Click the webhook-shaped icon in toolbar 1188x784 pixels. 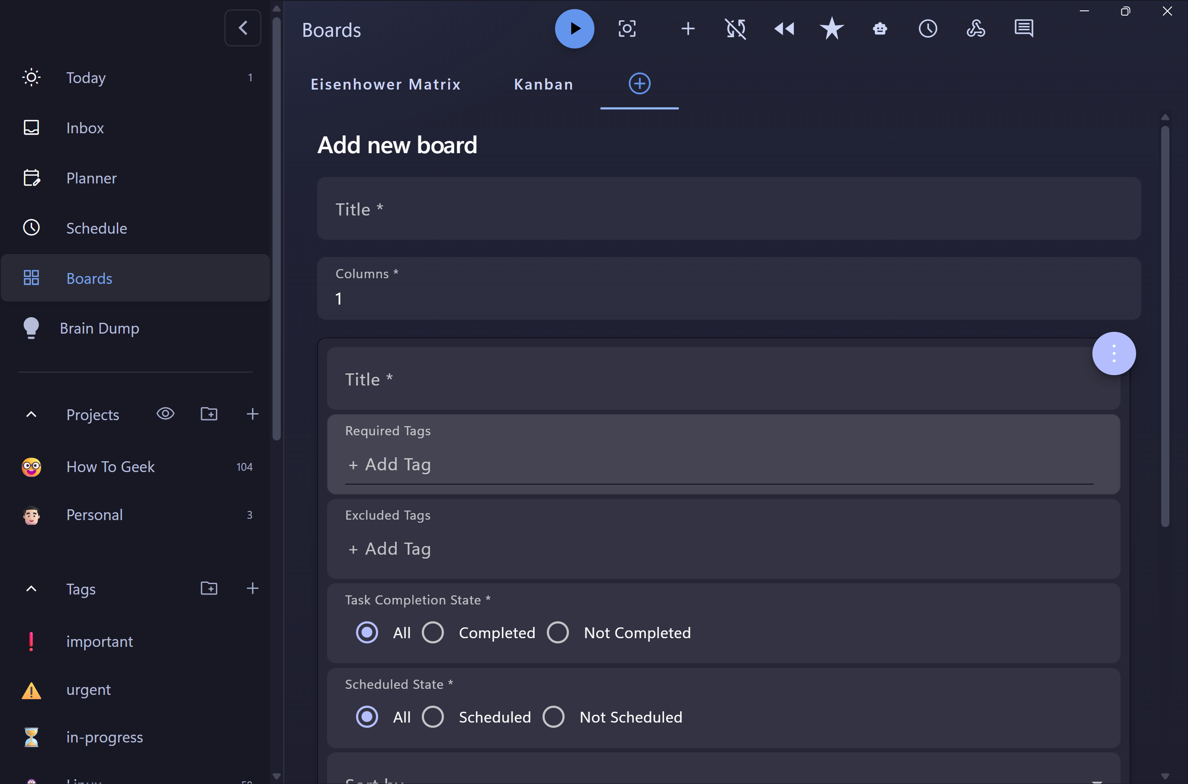click(x=976, y=29)
